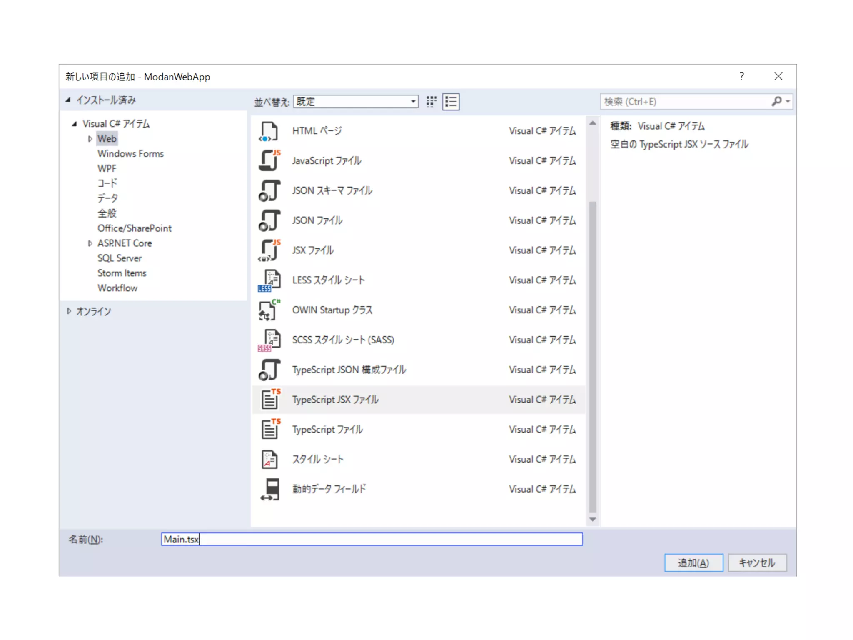Click the 名前 file name field

372,539
